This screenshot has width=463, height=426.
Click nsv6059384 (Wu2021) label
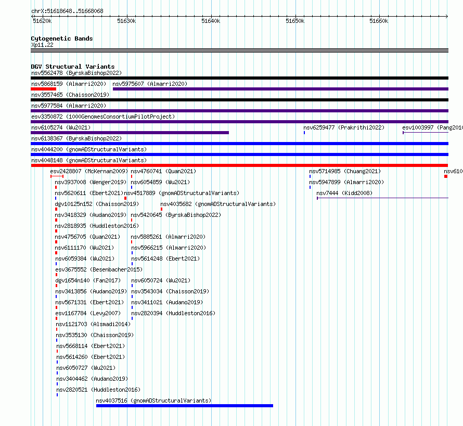pos(85,259)
